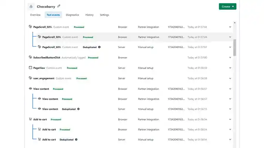Click info icon beside Deduplicated View content
264x148 pixels.
tap(78, 109)
